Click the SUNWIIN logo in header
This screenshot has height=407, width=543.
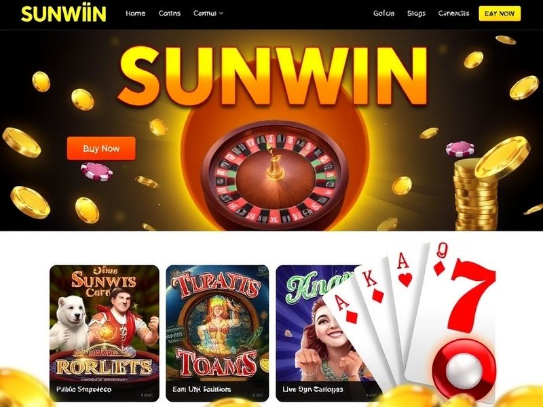coord(63,14)
